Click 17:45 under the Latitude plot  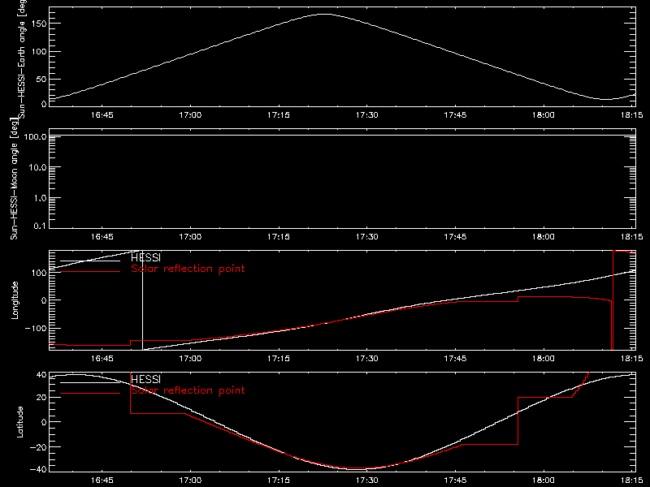pyautogui.click(x=455, y=481)
